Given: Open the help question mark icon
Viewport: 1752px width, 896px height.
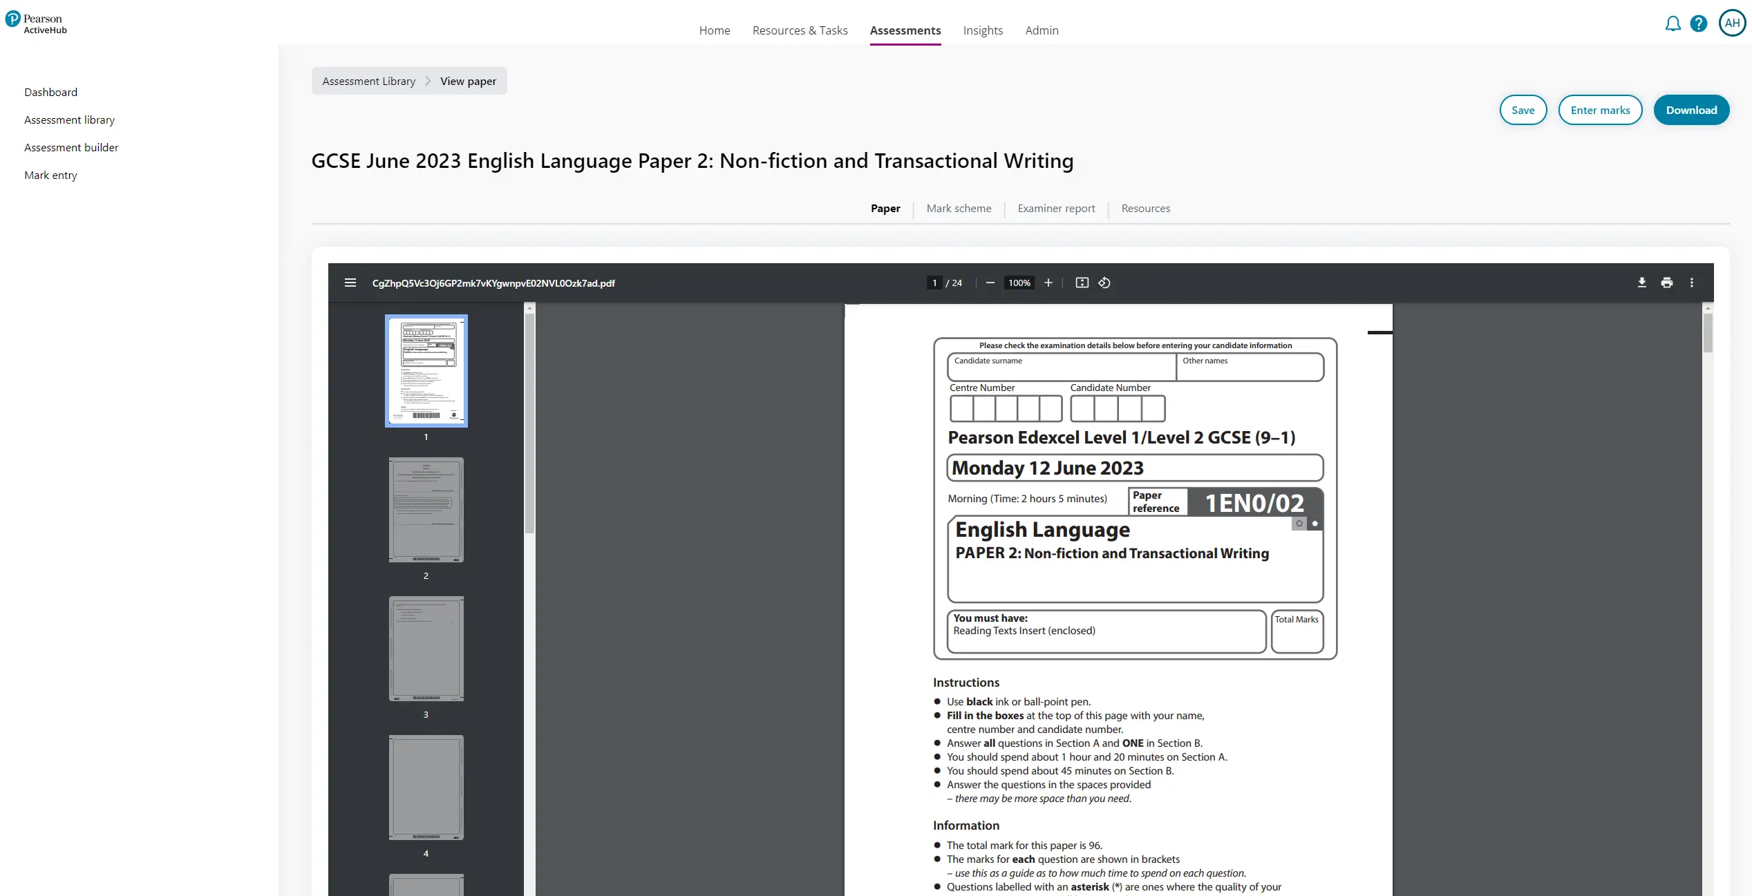Looking at the screenshot, I should coord(1699,24).
